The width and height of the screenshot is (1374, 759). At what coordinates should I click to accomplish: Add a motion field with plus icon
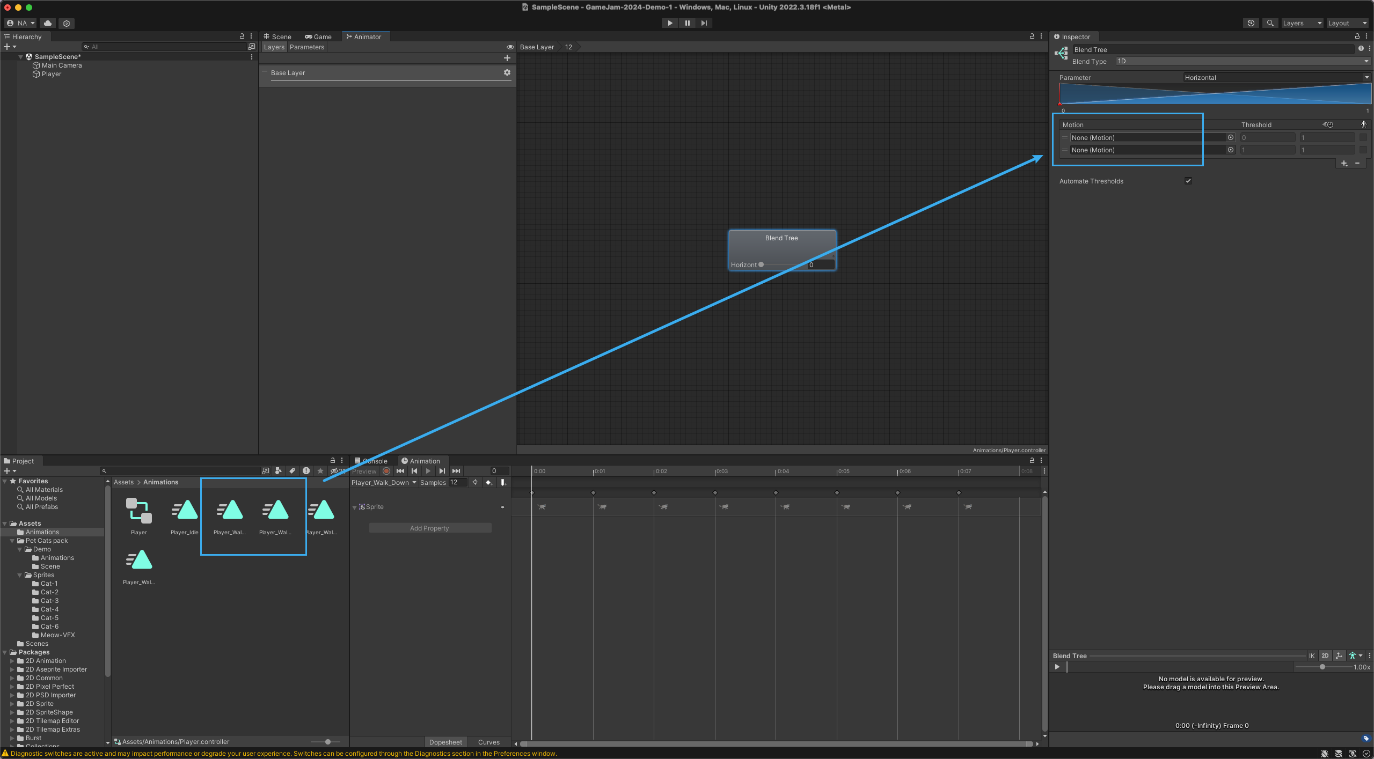(1344, 163)
